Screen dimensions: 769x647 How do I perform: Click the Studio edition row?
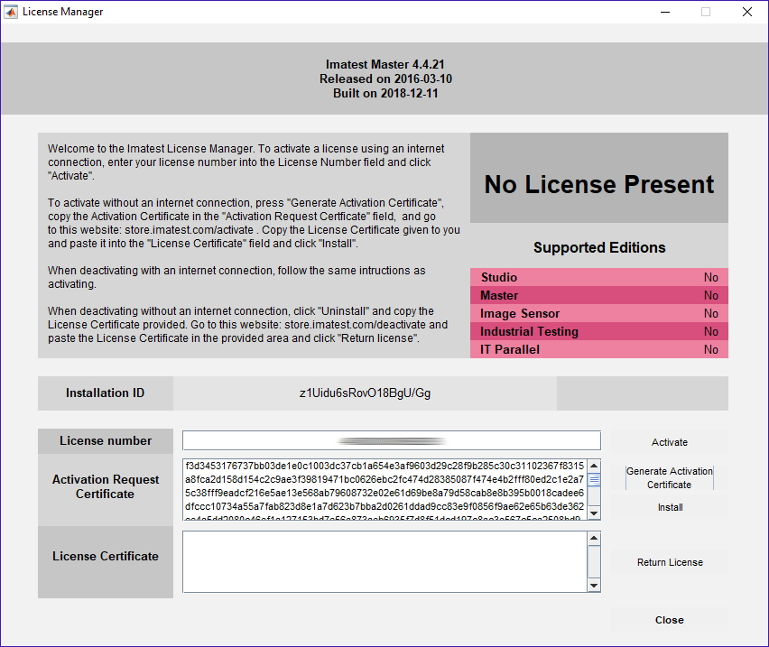(598, 277)
